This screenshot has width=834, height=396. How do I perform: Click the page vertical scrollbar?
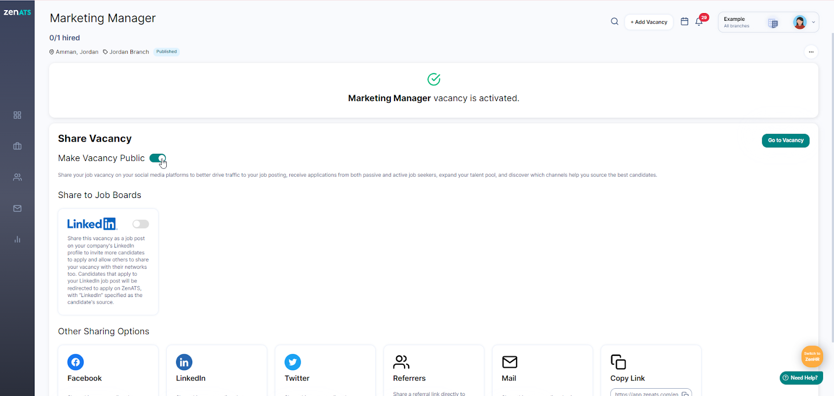832,188
